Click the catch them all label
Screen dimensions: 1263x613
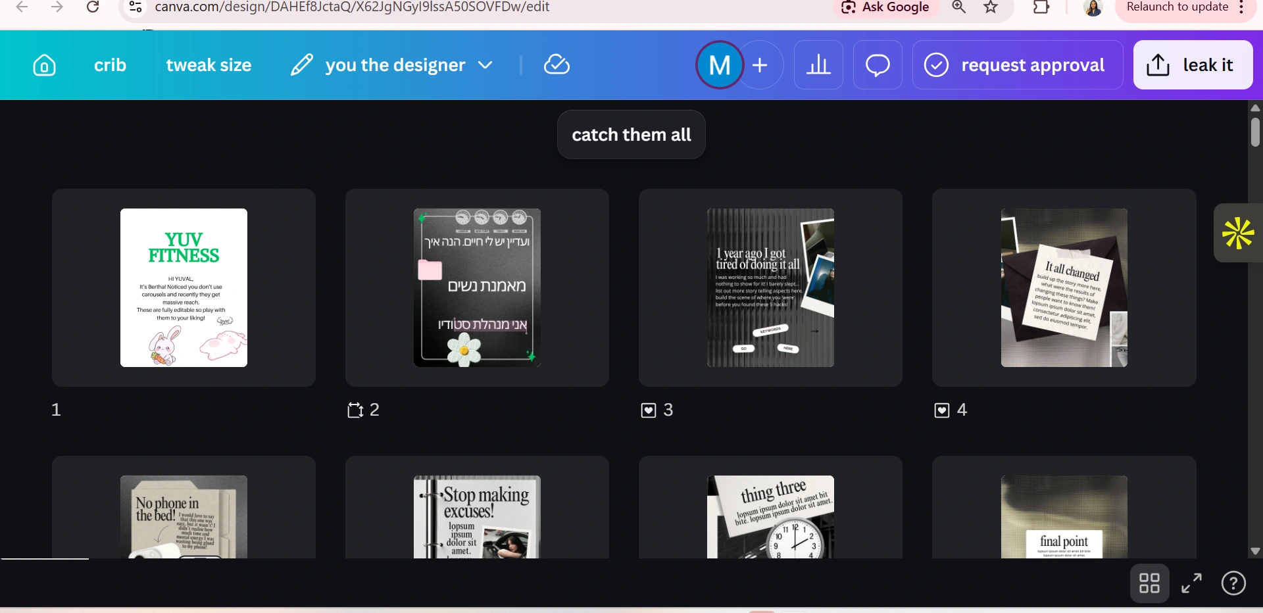click(631, 135)
